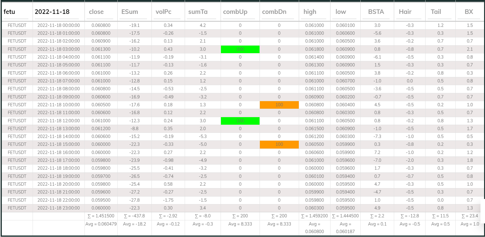Click sumTa value 4.2

pyautogui.click(x=203, y=25)
